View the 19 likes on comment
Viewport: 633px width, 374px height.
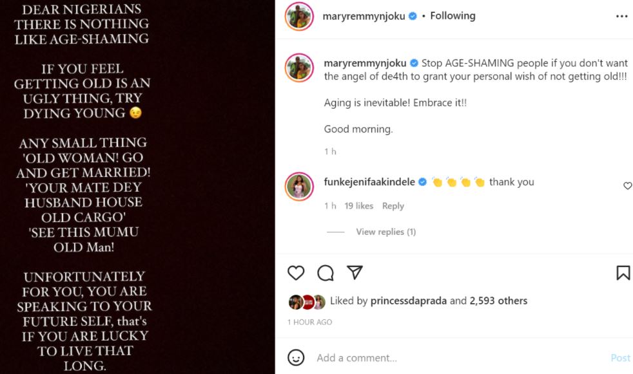pos(359,206)
